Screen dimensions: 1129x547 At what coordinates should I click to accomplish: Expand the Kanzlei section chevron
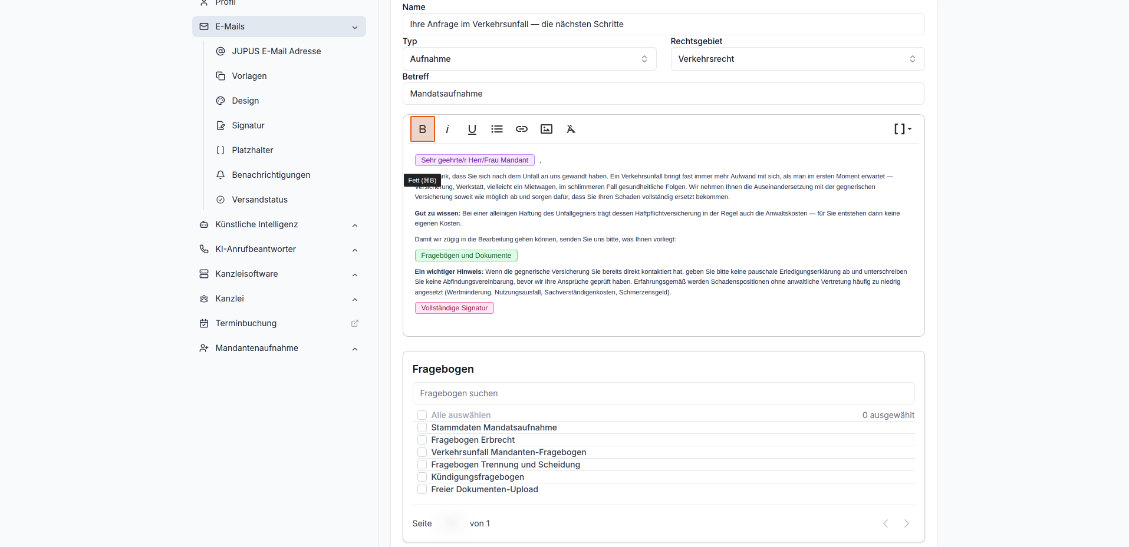point(355,299)
